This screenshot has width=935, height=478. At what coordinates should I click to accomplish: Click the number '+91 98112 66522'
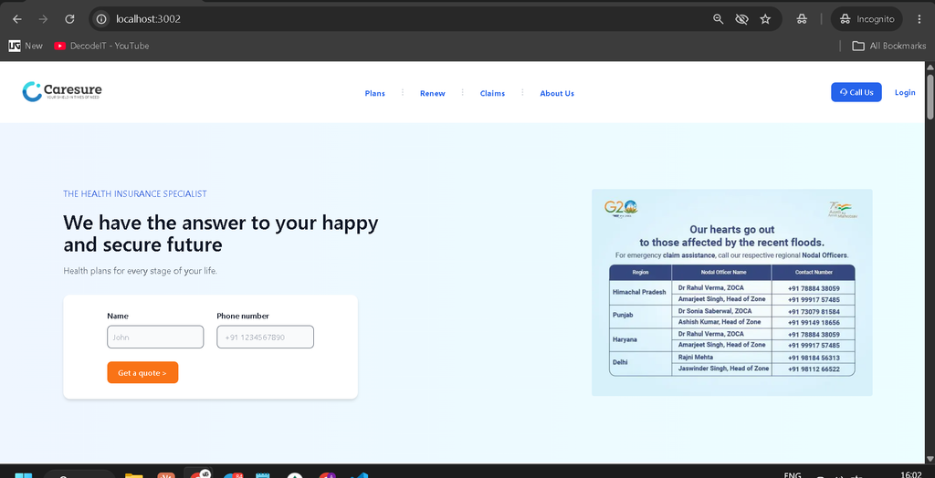pos(814,369)
